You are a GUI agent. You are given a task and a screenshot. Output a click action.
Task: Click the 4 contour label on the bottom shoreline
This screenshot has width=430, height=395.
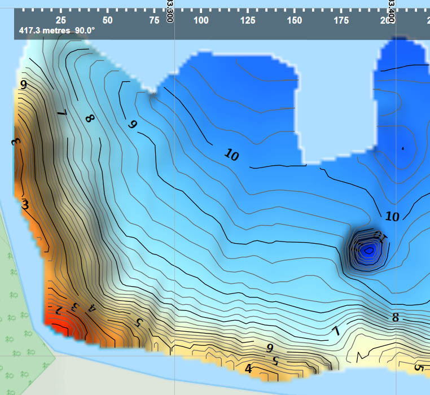tap(248, 369)
